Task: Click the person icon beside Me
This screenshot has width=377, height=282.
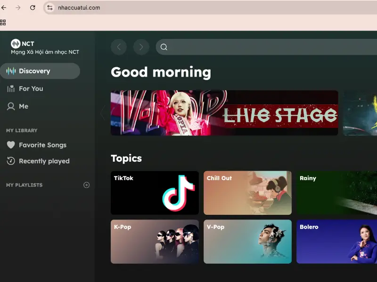Action: click(x=11, y=106)
